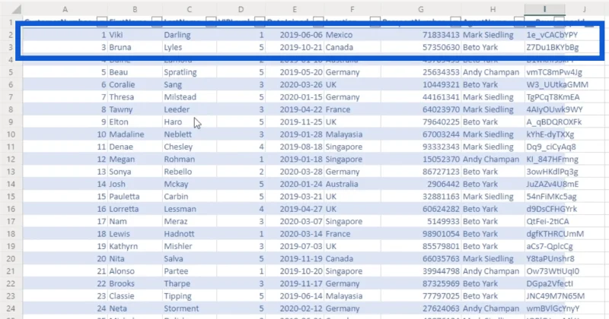The height and width of the screenshot is (319, 609).
Task: Click the cell 'W3_UUtkaGMM'
Action: pyautogui.click(x=557, y=84)
